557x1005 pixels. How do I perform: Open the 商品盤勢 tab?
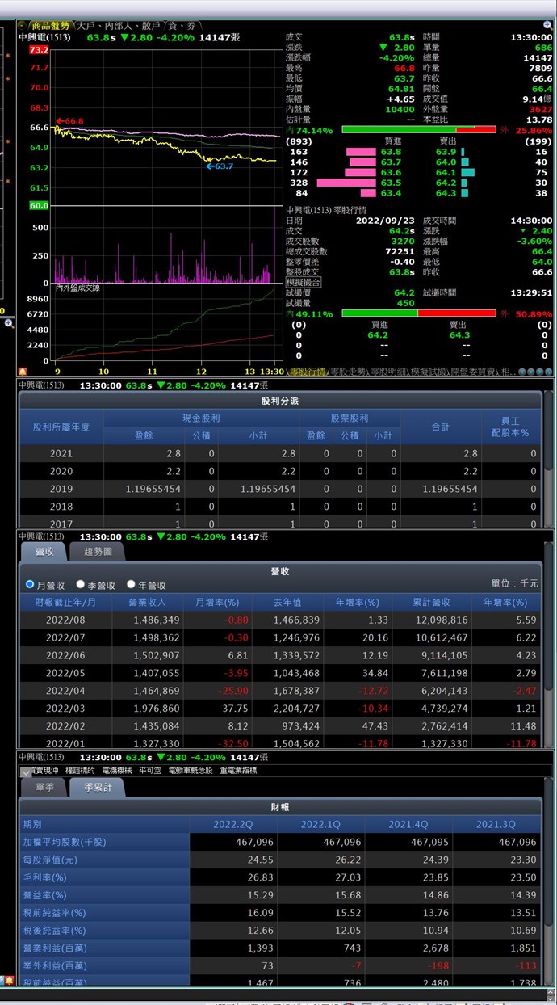tap(49, 26)
